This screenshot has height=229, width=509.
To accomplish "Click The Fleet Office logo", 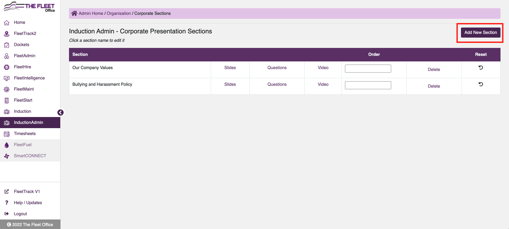I will click(x=29, y=7).
